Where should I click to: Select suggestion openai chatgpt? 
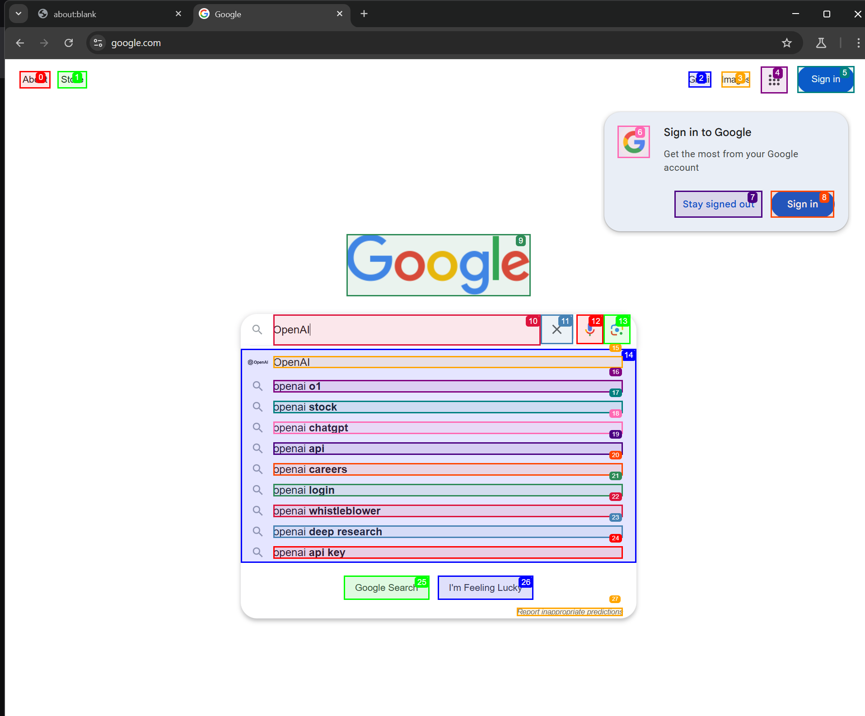pyautogui.click(x=448, y=428)
